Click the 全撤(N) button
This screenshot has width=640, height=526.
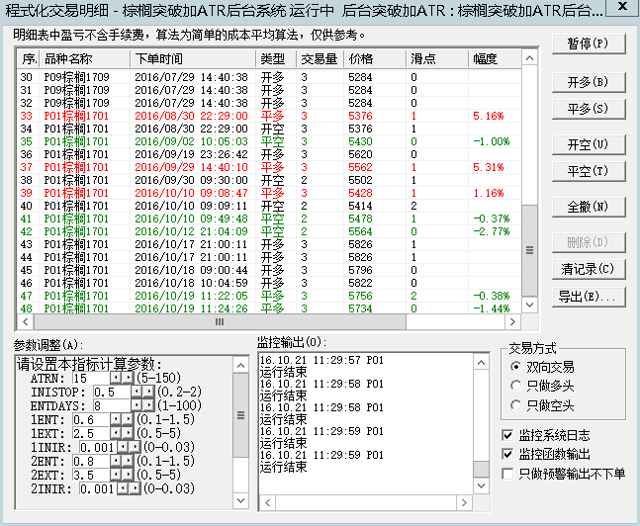coord(588,207)
